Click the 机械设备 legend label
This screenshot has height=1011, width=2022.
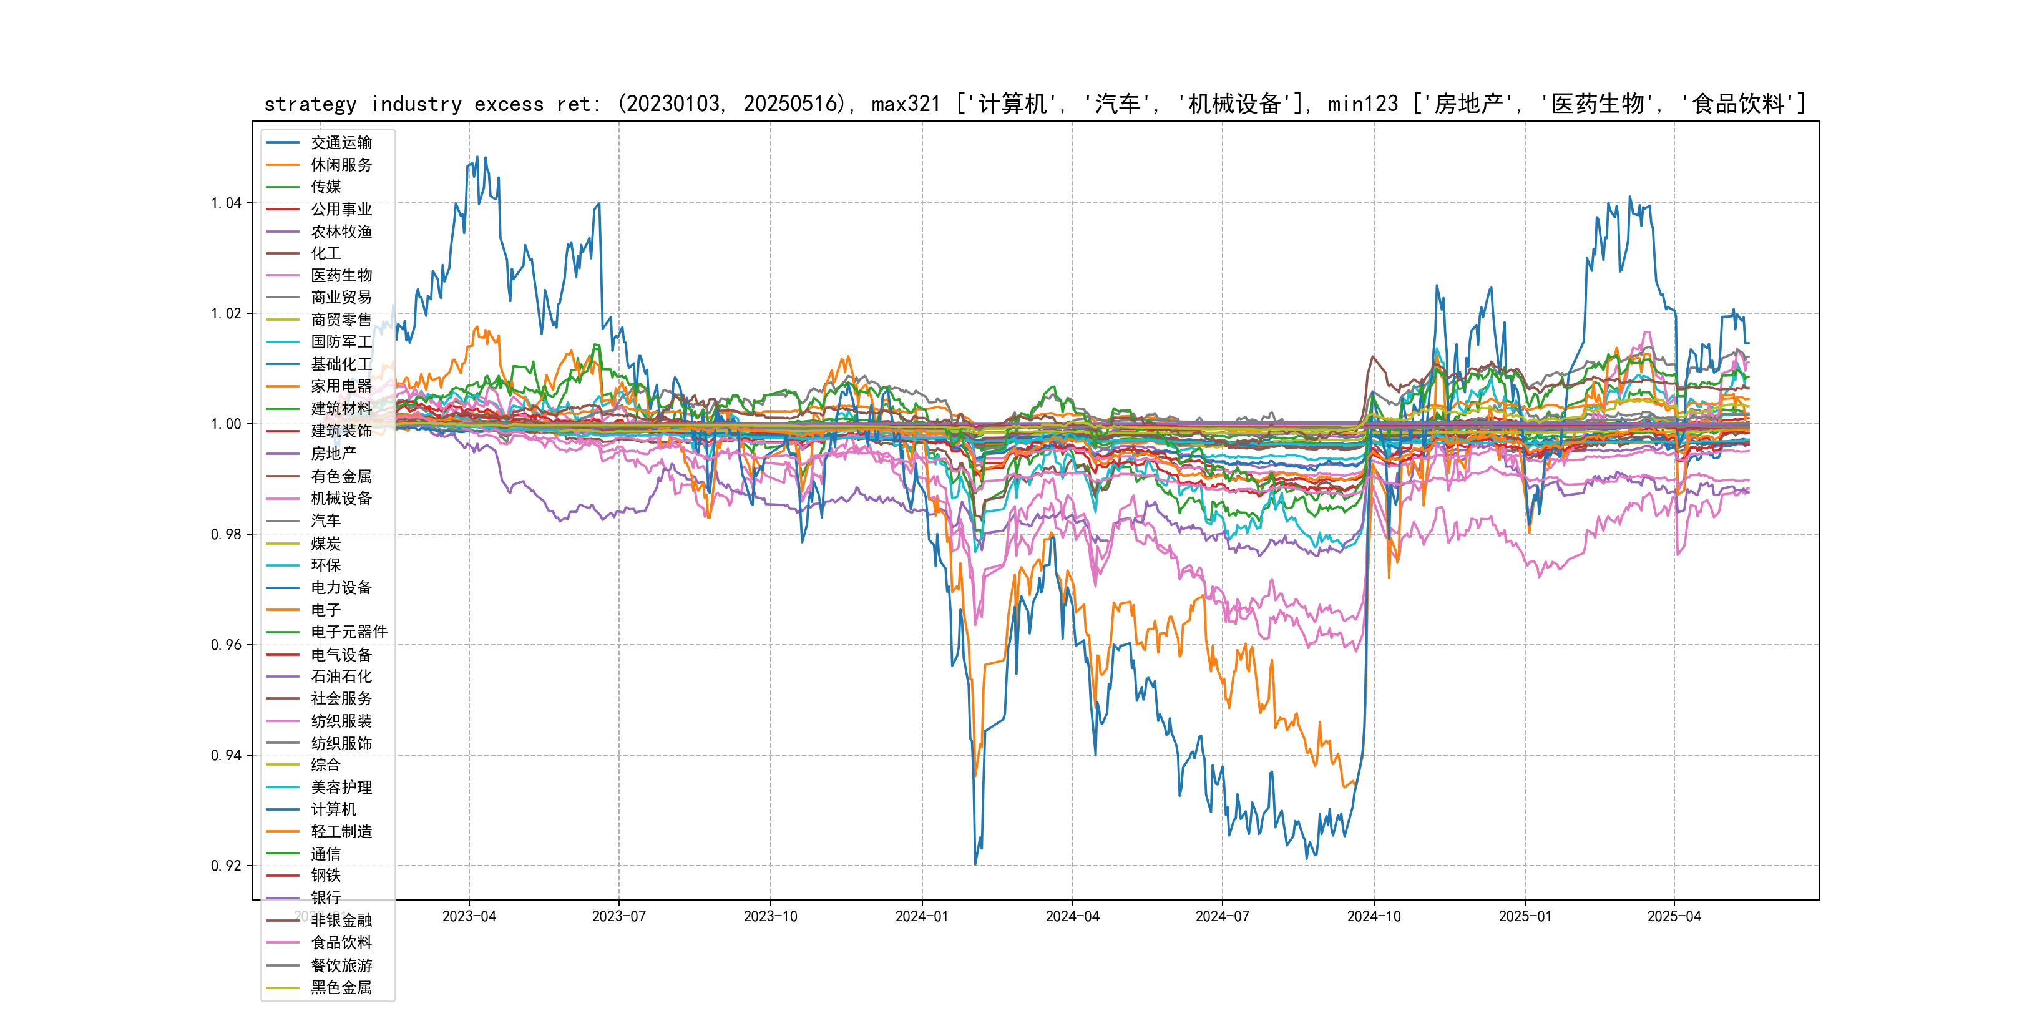[x=341, y=499]
